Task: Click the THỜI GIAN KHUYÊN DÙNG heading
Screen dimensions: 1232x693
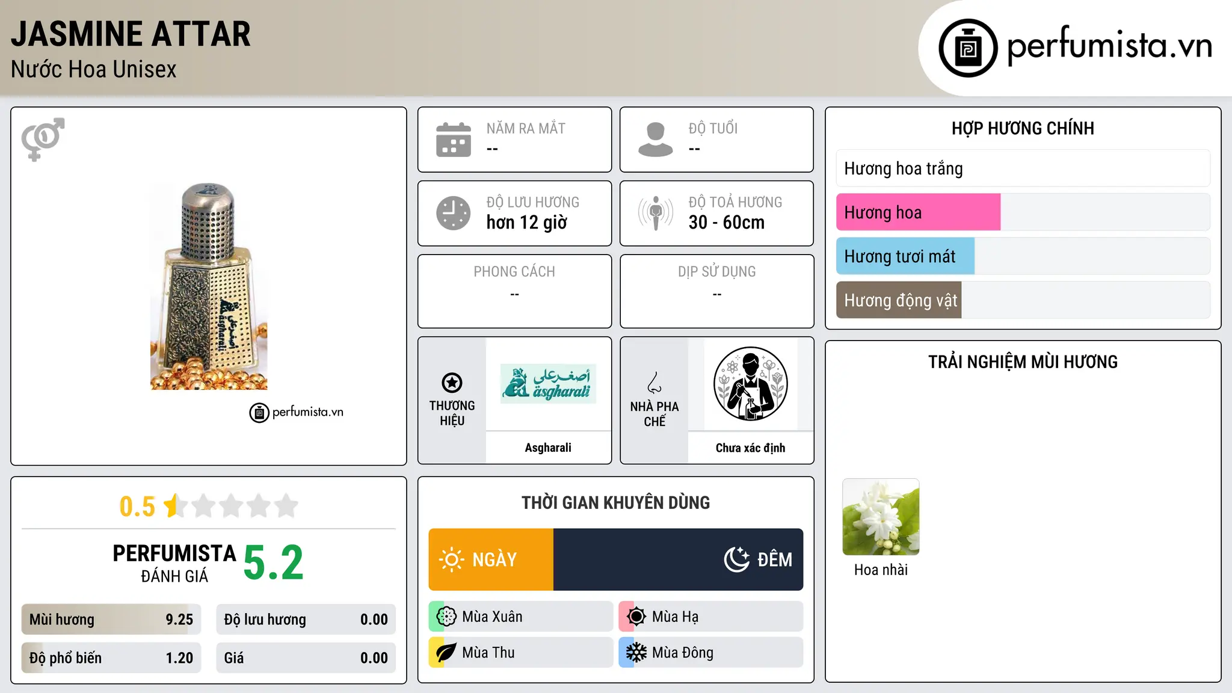Action: (x=615, y=502)
